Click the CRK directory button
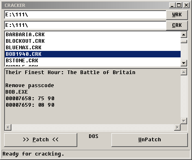Screen dimensions: 192x160 pos(177,25)
